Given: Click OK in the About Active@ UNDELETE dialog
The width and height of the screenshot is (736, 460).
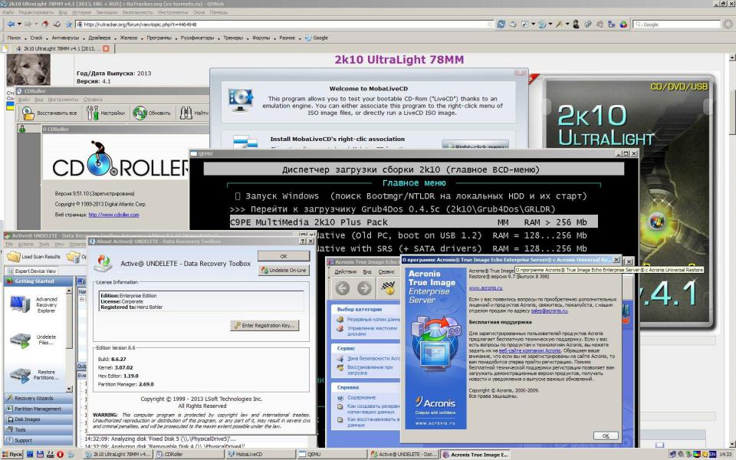Looking at the screenshot, I should pos(284,256).
